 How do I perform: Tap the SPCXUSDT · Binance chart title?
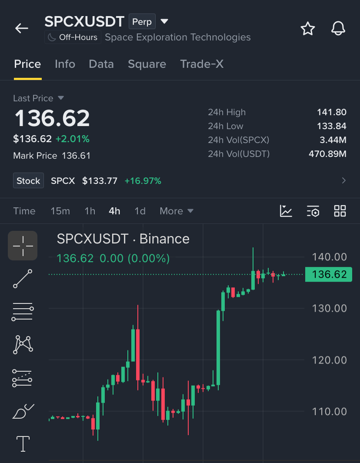[x=123, y=239]
